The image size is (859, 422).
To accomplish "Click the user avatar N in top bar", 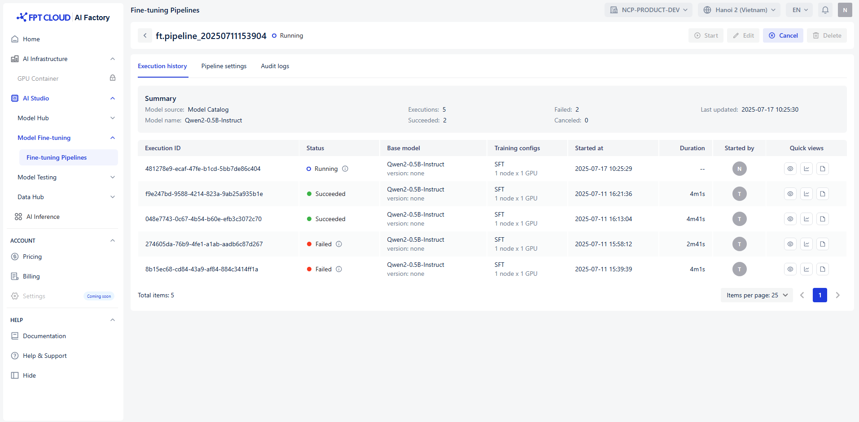I will (x=845, y=10).
